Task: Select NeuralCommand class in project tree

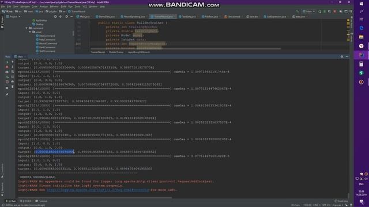Action: tap(47, 44)
